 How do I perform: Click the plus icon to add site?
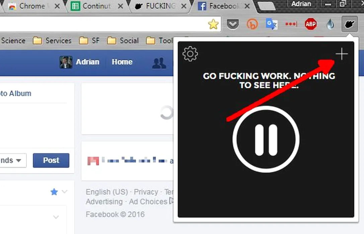(x=342, y=54)
